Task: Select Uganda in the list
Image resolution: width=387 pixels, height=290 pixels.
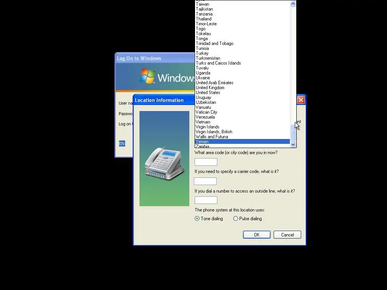Action: (242, 73)
